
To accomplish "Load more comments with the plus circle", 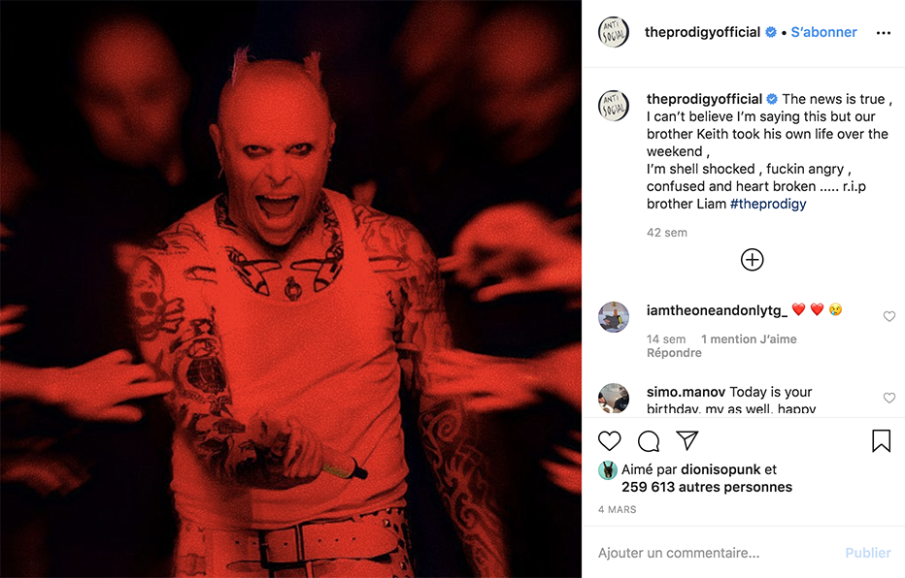I will pyautogui.click(x=752, y=259).
